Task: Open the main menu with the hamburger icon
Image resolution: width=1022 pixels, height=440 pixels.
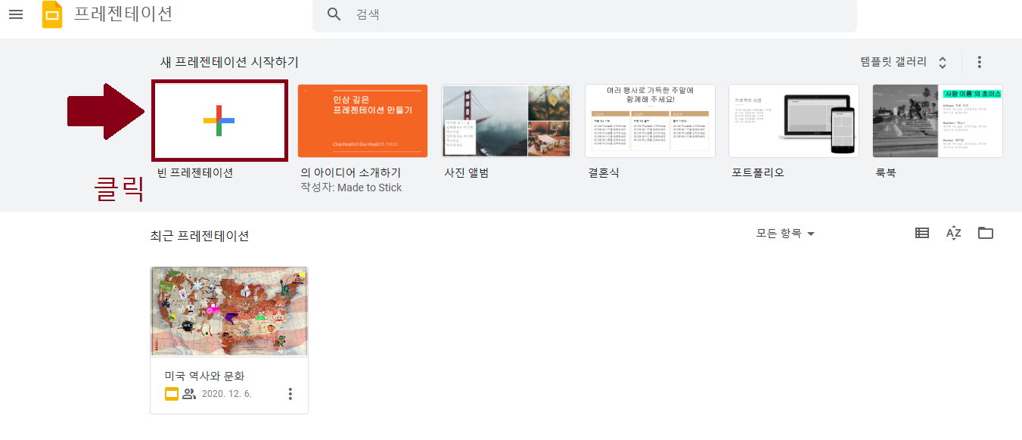Action: point(16,14)
